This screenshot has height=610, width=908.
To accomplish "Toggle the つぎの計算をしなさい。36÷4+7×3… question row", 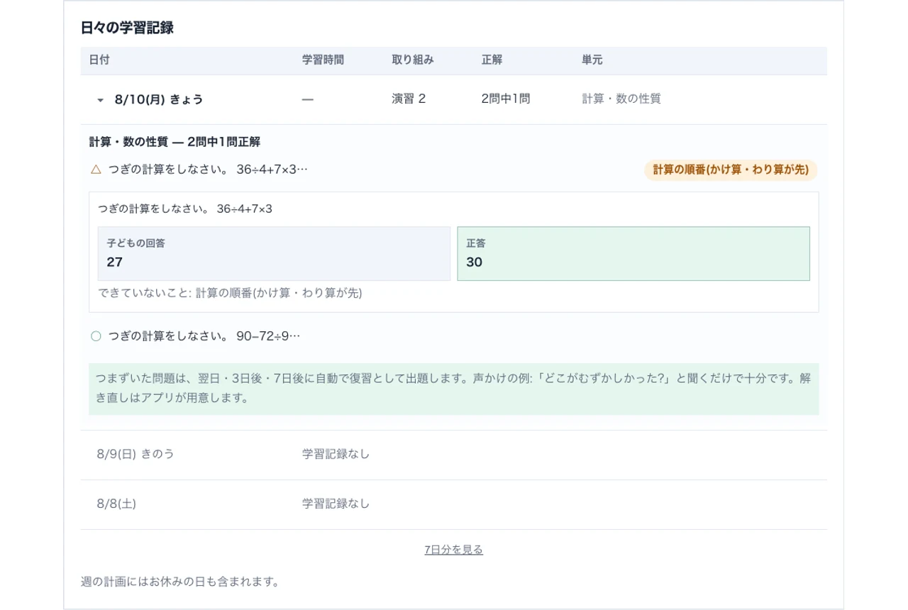I will [x=454, y=170].
